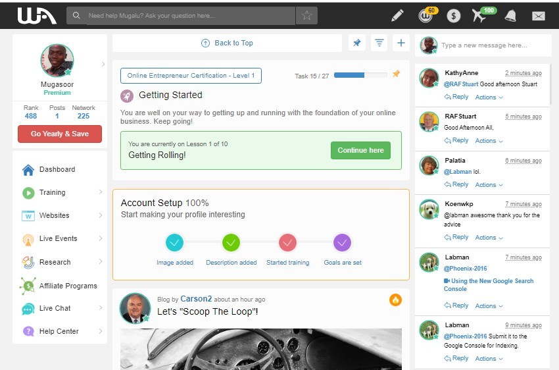Open Actions dropdown on RAFStuart's message
This screenshot has width=559, height=370.
tap(489, 141)
